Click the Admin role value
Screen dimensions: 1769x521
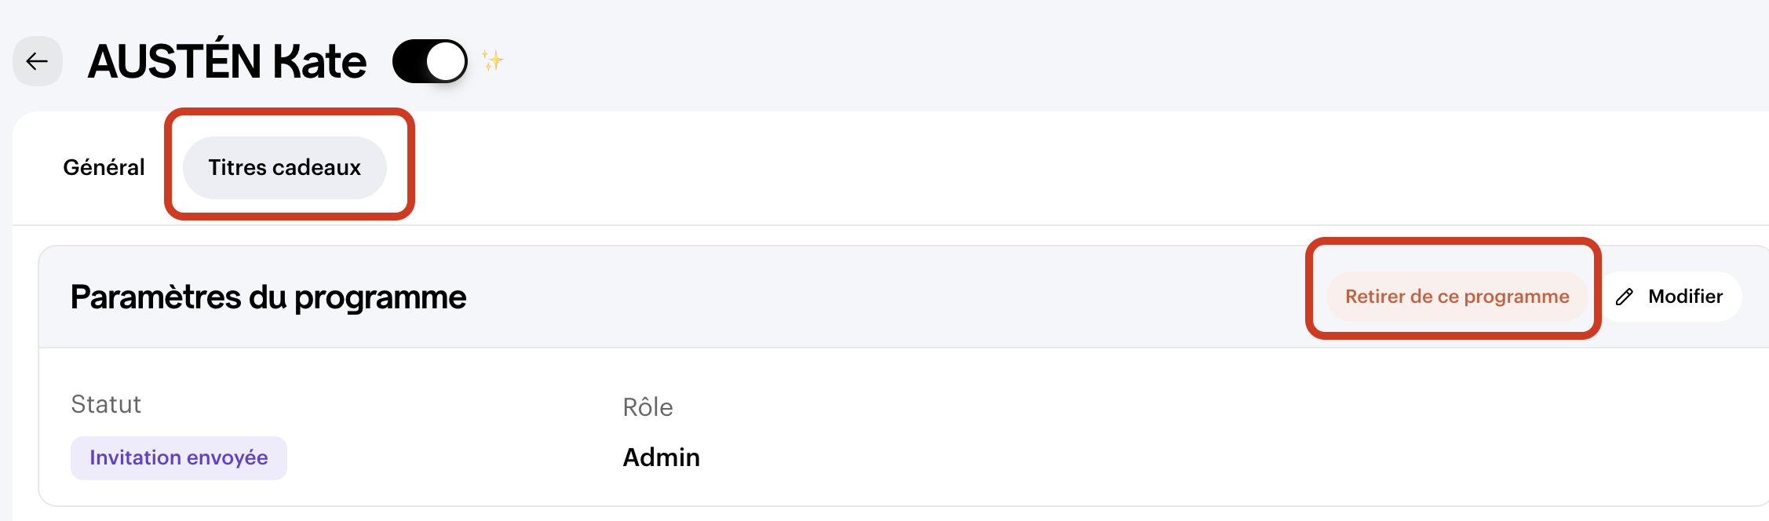pyautogui.click(x=661, y=457)
